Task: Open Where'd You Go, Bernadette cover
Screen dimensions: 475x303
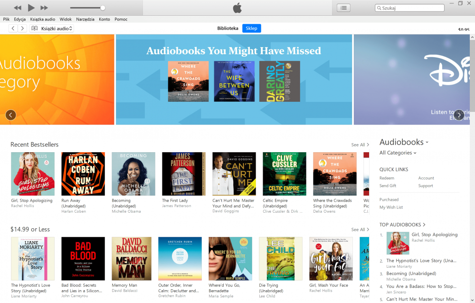Action: (230, 259)
